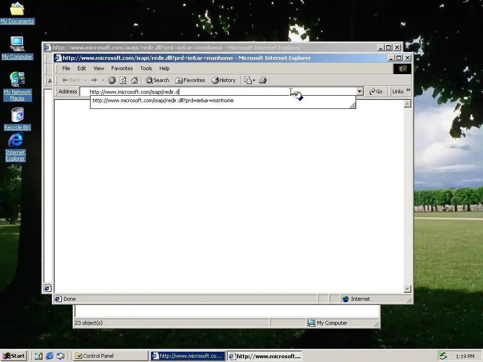Select the Recycle Bin icon
The image size is (483, 362).
pyautogui.click(x=17, y=119)
